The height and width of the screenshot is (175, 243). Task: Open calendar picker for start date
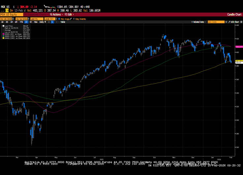tap(13, 19)
